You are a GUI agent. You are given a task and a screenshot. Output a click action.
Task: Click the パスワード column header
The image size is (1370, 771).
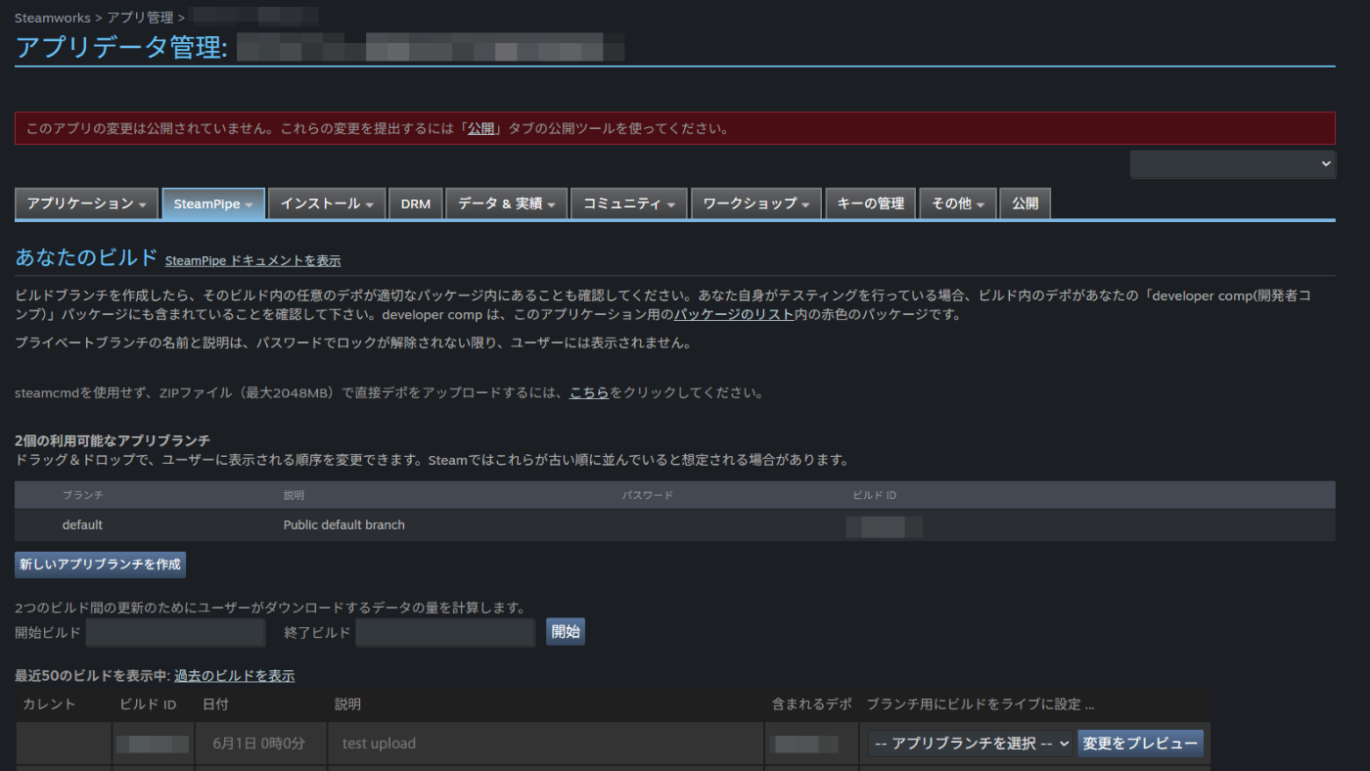(x=648, y=496)
